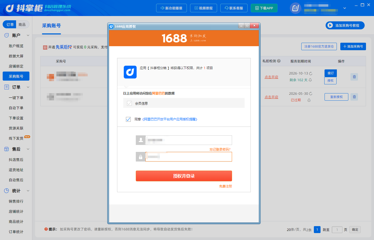This screenshot has height=240, width=374.
Task: Click 添加采购号教程 play button
Action: click(345, 25)
